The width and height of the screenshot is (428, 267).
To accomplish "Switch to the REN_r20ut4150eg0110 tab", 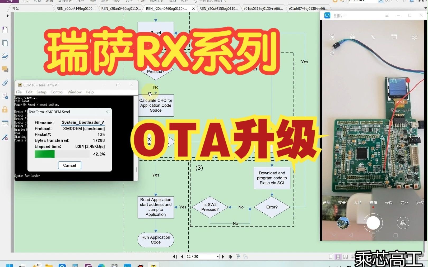I will 219,8.
